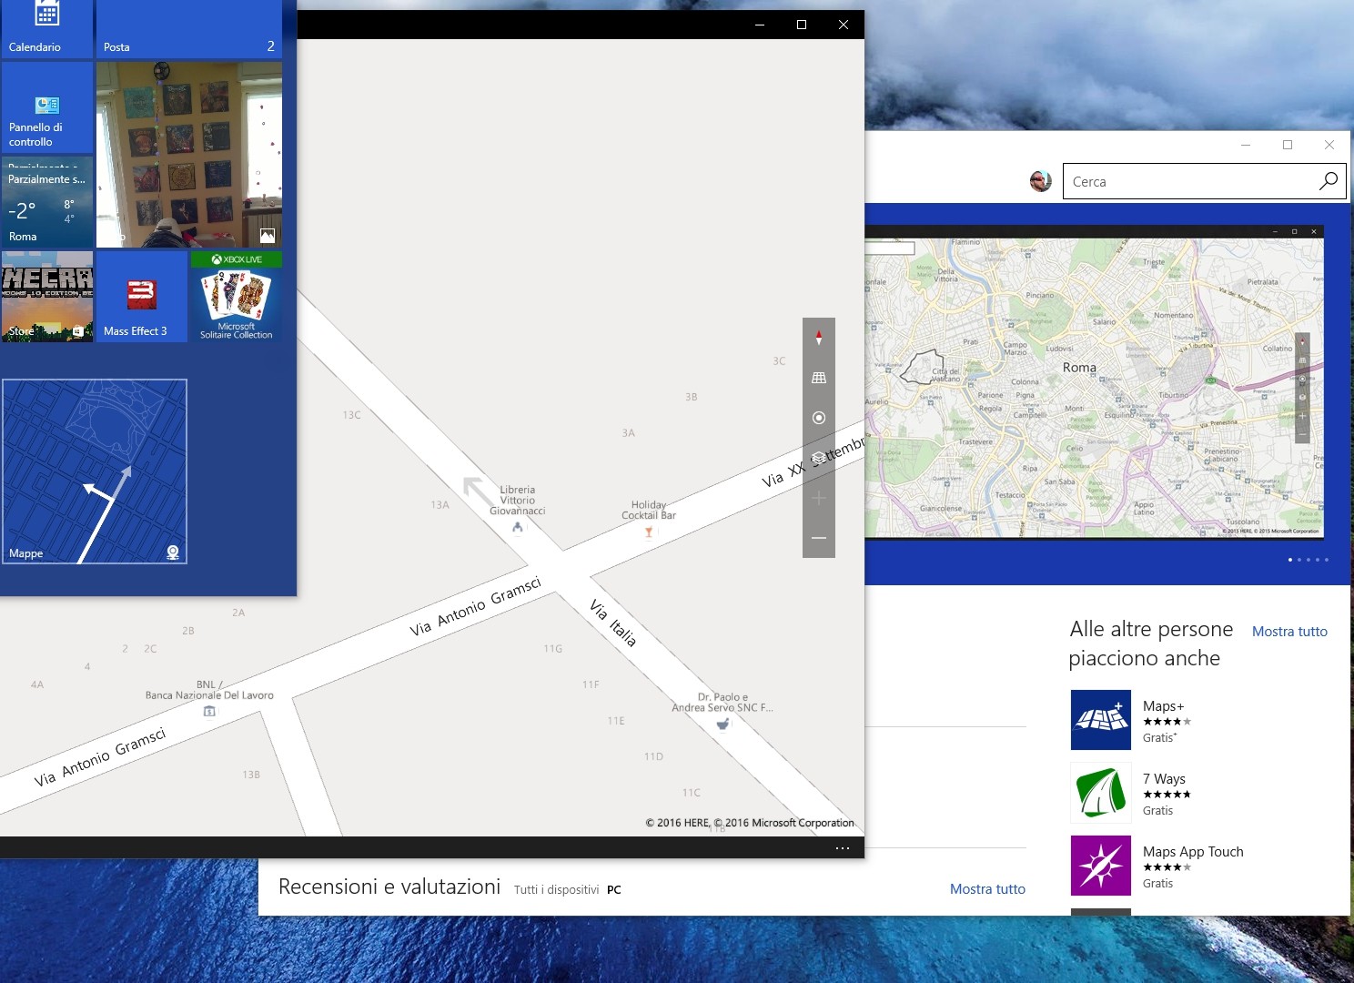The image size is (1354, 983).
Task: Click the Libreria Vittorio Giovannacci map pin
Action: 518,527
